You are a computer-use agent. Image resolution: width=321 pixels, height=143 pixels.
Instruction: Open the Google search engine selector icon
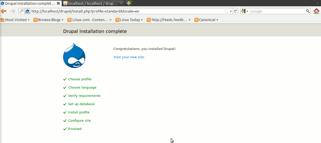click(244, 11)
